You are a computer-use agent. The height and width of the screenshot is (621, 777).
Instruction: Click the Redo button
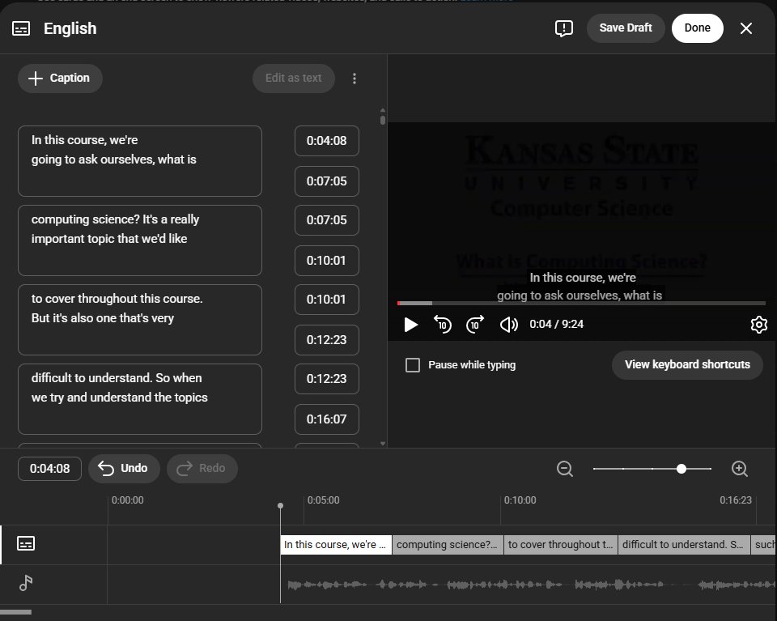pos(202,468)
